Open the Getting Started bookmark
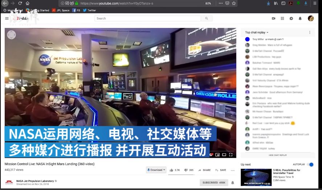Viewport: 322px width, 190px height. click(x=37, y=10)
